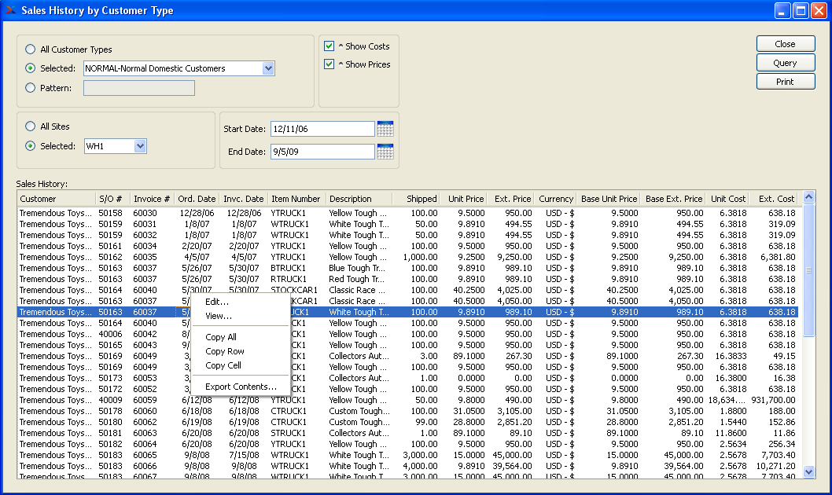832x495 pixels.
Task: Open the Start Date calendar picker
Action: [x=385, y=129]
